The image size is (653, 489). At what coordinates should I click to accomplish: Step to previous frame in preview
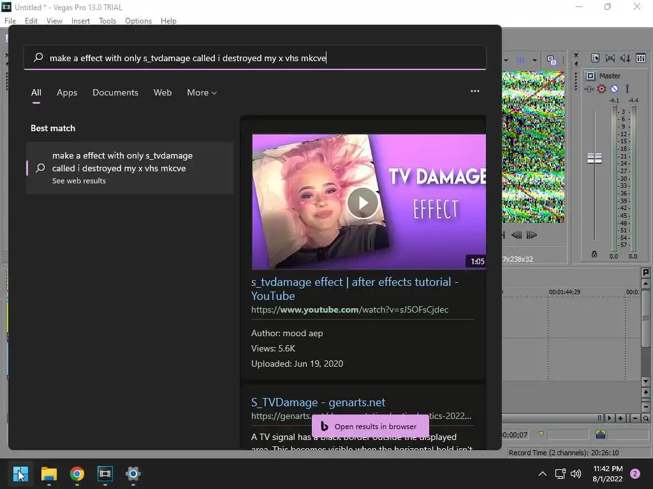tap(517, 235)
